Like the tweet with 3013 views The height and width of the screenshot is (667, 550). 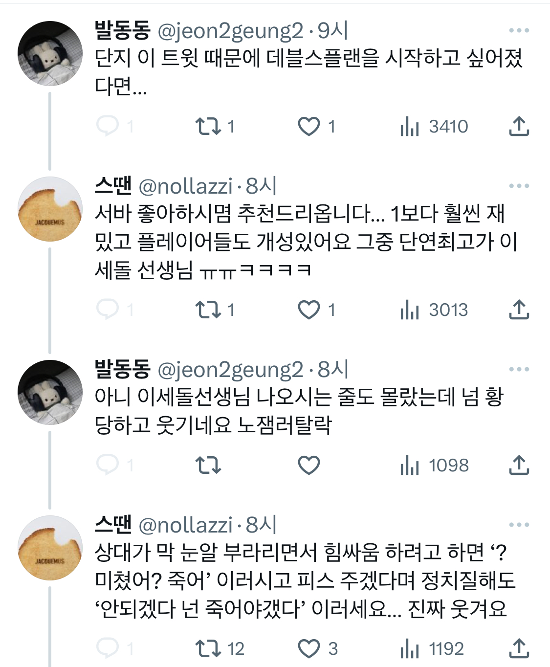[x=309, y=310]
